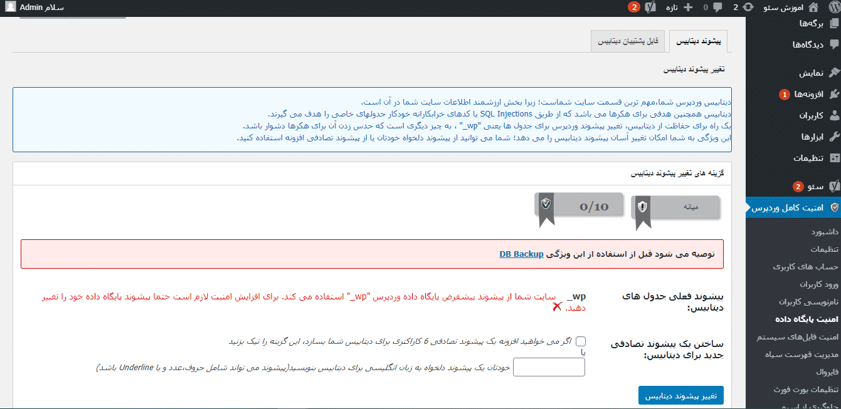Click the دیدگاه‌ها comment icon in sidebar
This screenshot has width=841, height=409.
(834, 44)
